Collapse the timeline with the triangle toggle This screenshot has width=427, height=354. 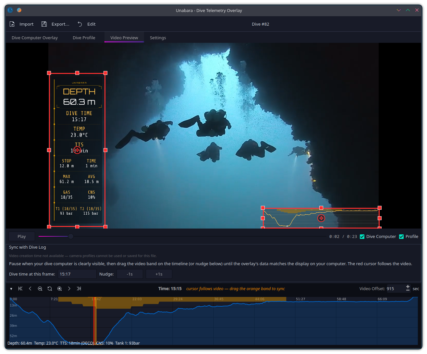11,289
